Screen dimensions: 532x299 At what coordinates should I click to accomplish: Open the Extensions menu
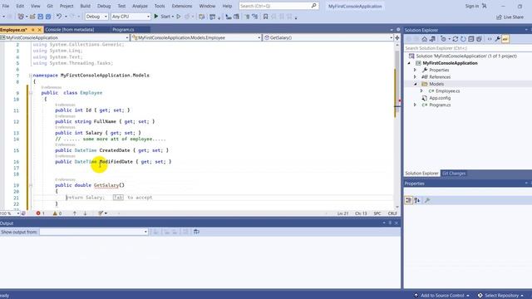pos(182,6)
